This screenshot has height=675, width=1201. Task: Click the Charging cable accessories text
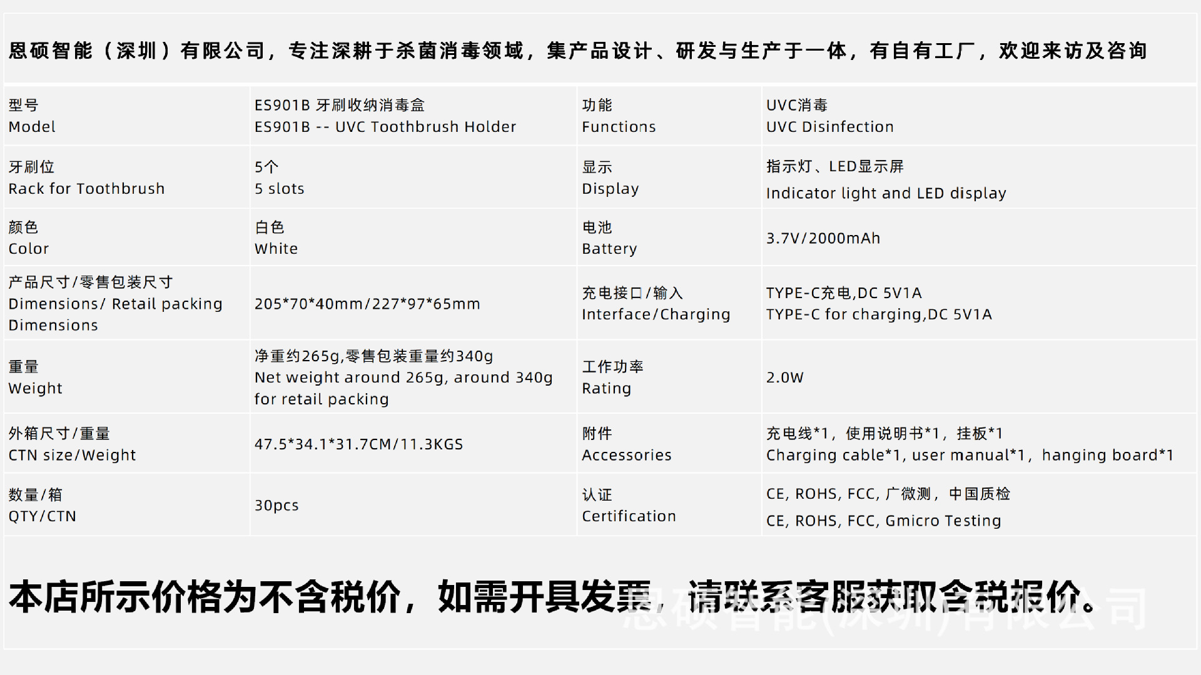coord(969,455)
